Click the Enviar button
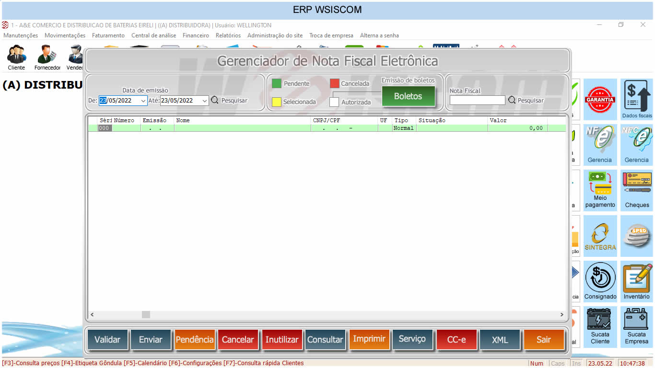The height and width of the screenshot is (368, 655). click(x=151, y=339)
